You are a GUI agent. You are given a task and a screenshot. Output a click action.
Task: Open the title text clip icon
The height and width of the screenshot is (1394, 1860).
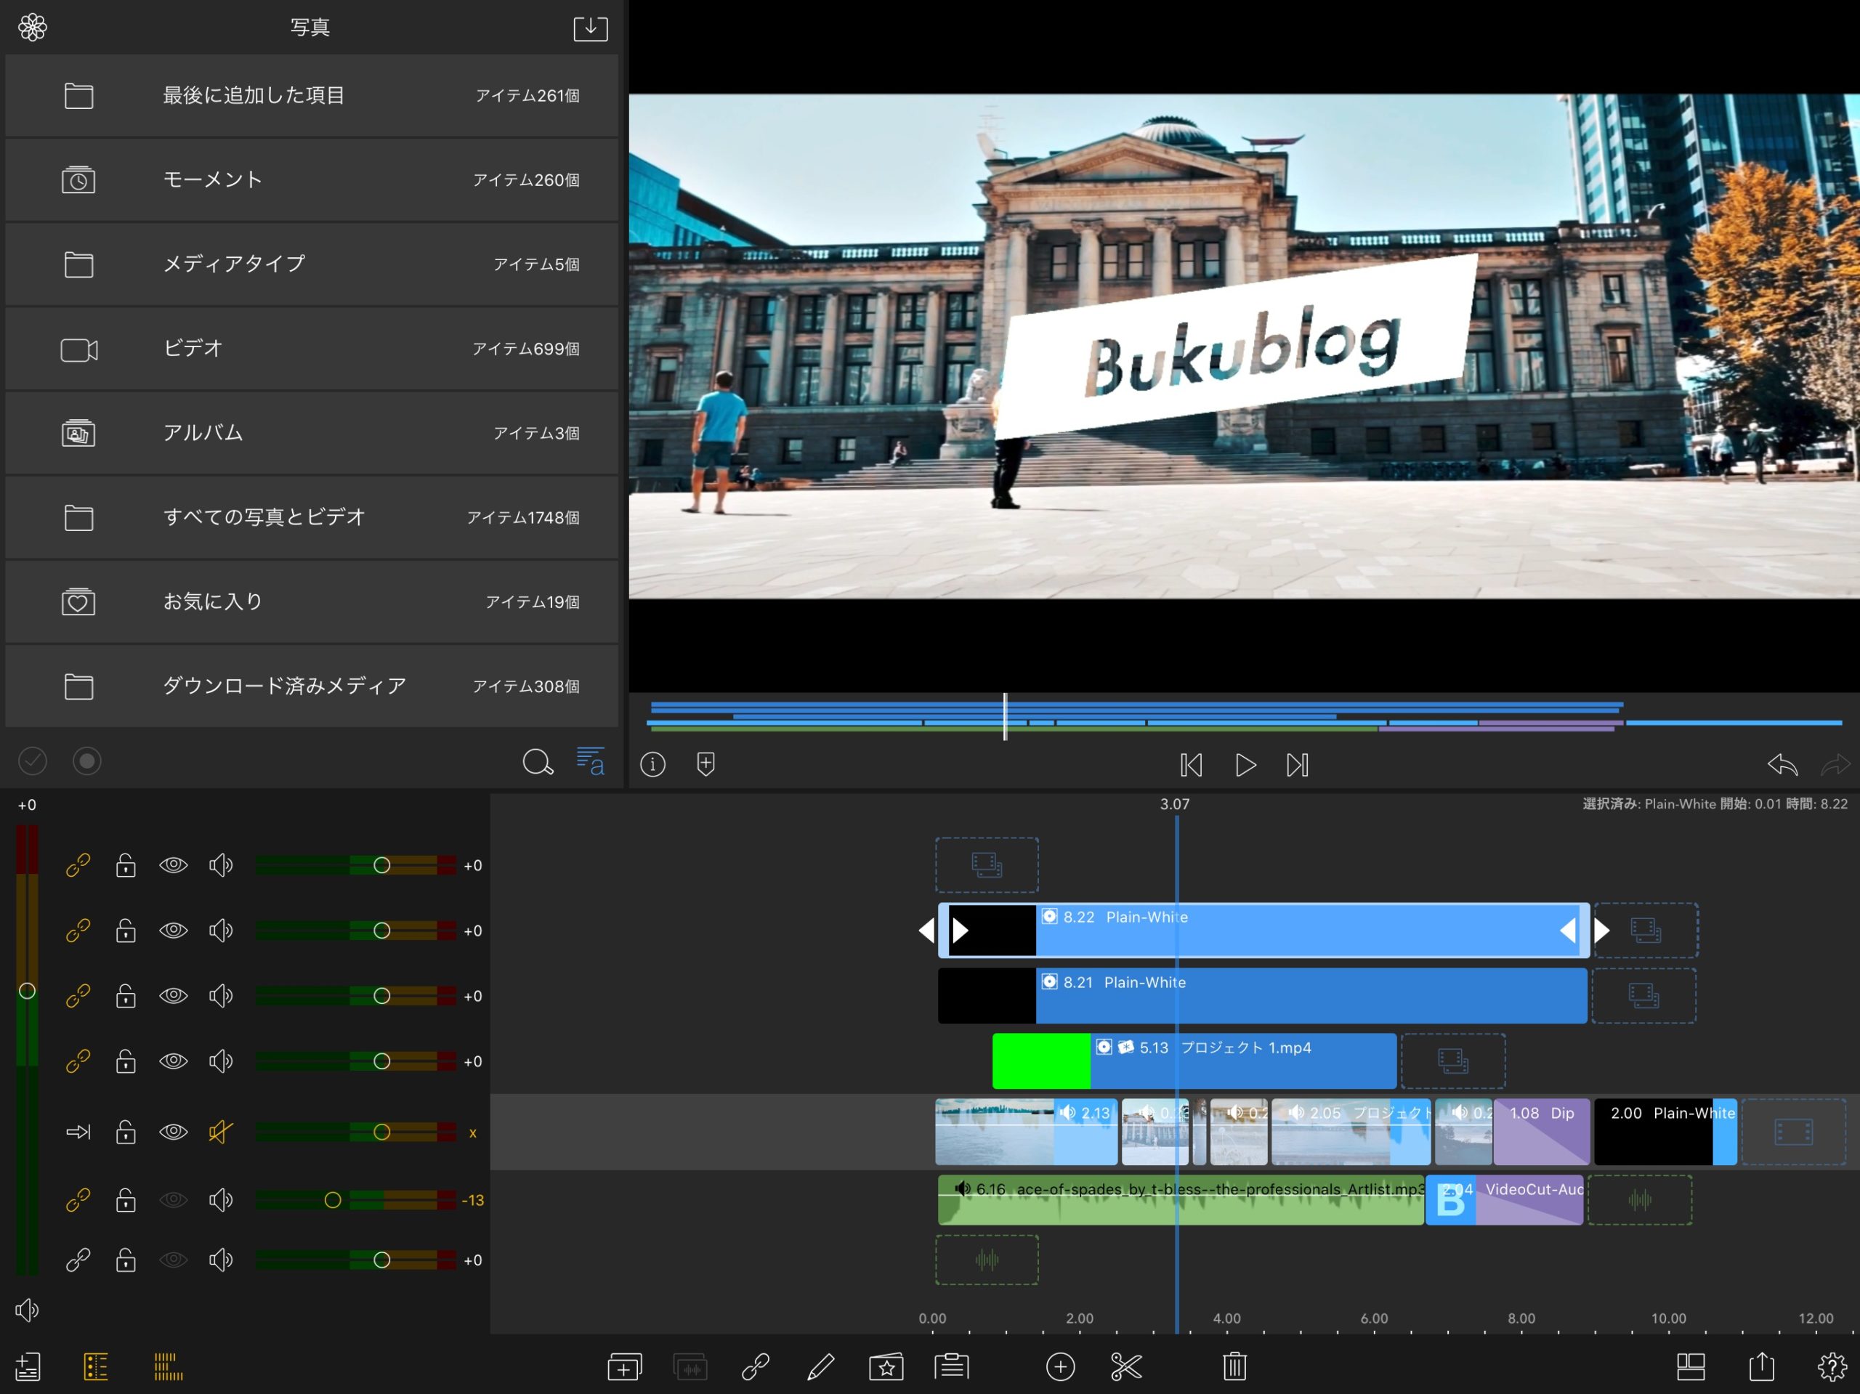coord(951,1366)
